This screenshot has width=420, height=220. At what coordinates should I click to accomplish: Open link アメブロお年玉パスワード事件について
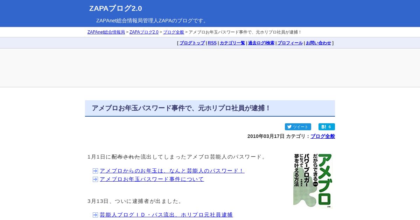point(152,179)
